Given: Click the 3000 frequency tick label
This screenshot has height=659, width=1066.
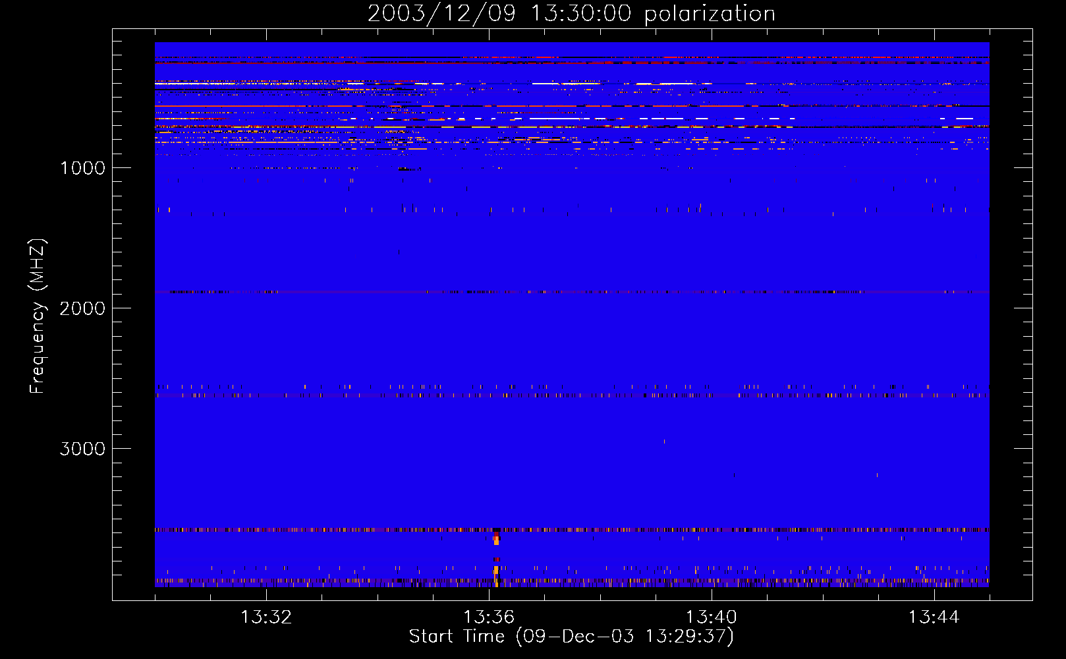Looking at the screenshot, I should [82, 449].
